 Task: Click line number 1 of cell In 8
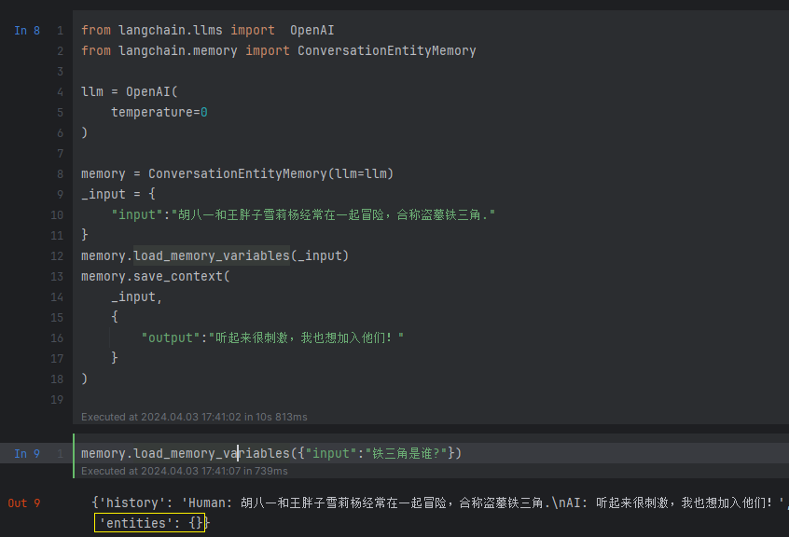tap(60, 31)
